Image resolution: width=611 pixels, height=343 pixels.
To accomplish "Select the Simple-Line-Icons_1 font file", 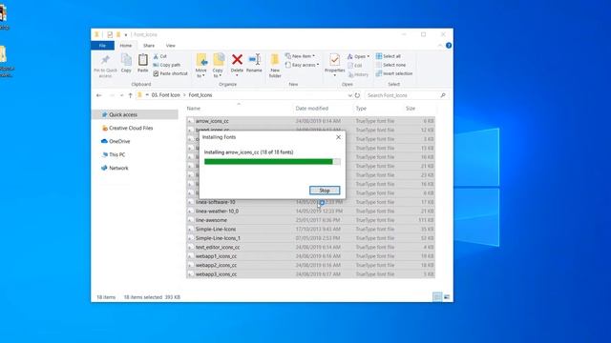I will tap(310, 238).
